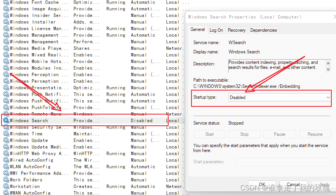Click gear icon of Windows PushToInsta... service
This screenshot has width=336, height=195.
[6, 107]
